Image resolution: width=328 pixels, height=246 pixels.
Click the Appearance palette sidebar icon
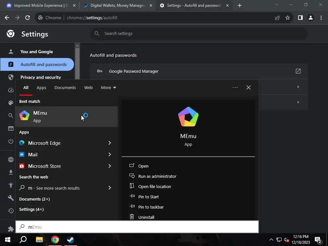[x=11, y=103]
